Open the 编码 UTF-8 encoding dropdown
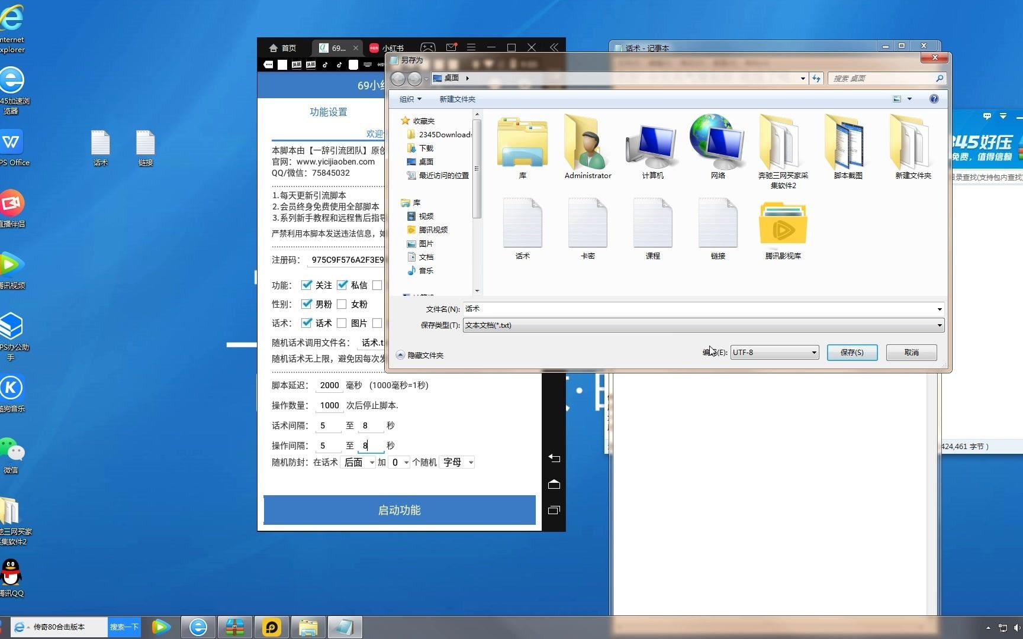The height and width of the screenshot is (639, 1023). [x=774, y=352]
